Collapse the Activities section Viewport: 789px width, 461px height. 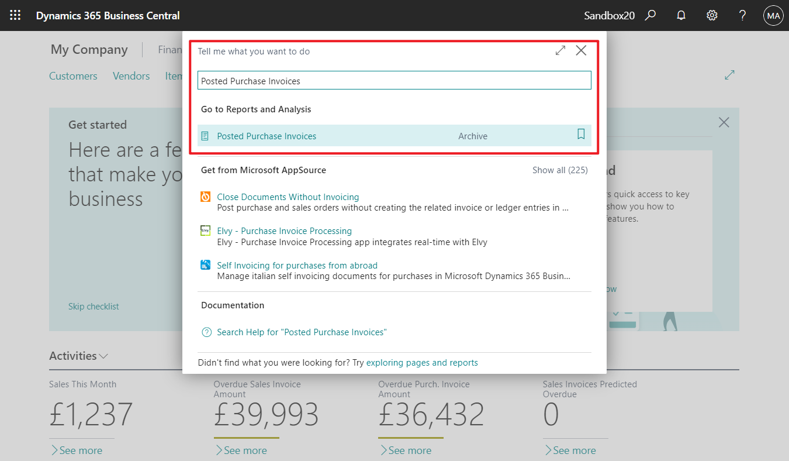tap(103, 355)
